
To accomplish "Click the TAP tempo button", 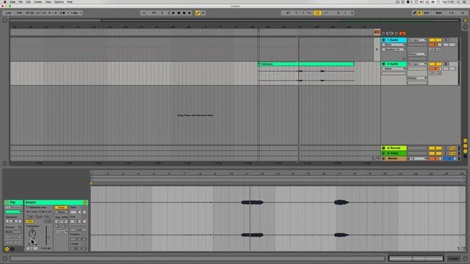I will click(19, 13).
